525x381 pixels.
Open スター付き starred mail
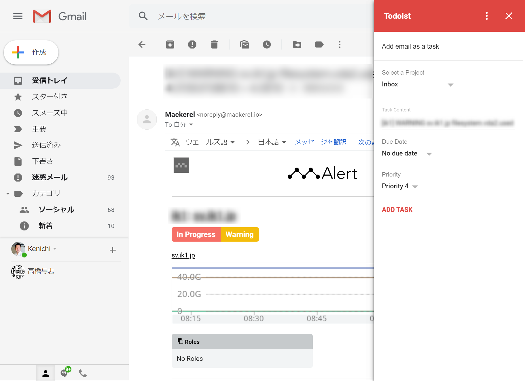pyautogui.click(x=60, y=97)
